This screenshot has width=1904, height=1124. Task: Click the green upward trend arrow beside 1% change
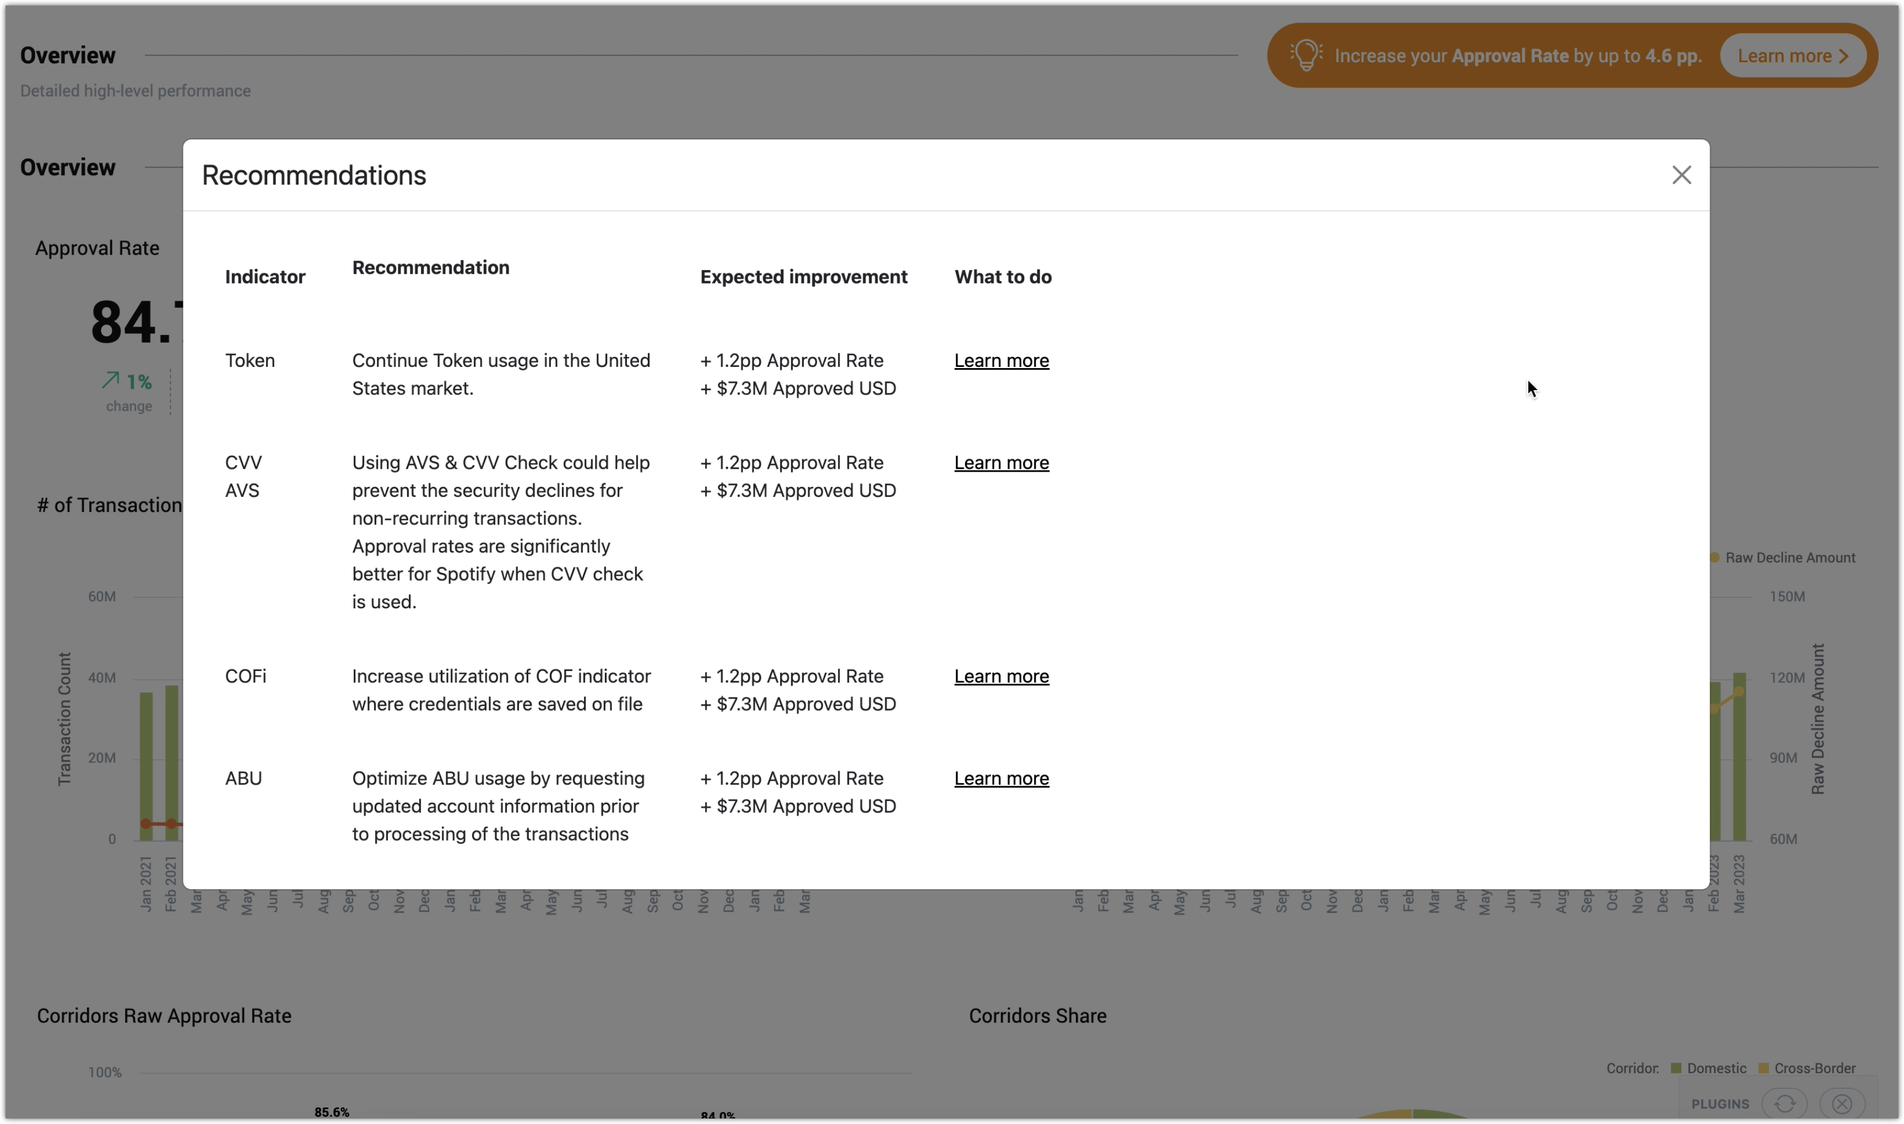[112, 380]
